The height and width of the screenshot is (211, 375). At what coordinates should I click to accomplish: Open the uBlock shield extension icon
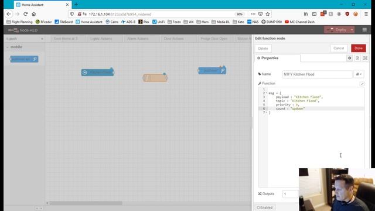pyautogui.click(x=347, y=14)
